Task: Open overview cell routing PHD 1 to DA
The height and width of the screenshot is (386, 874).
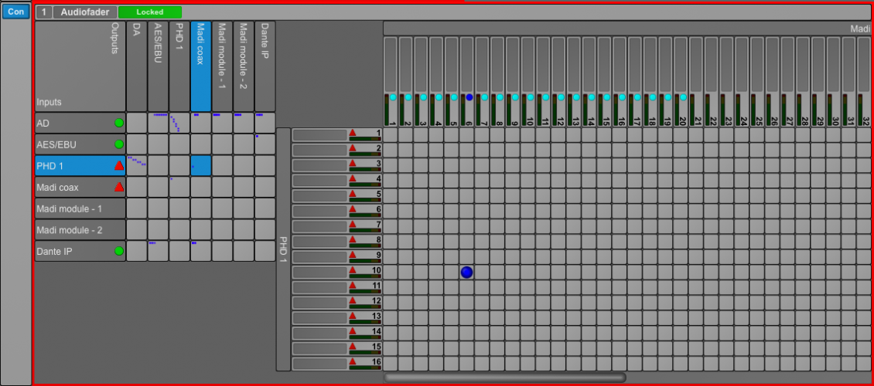Action: coord(137,165)
